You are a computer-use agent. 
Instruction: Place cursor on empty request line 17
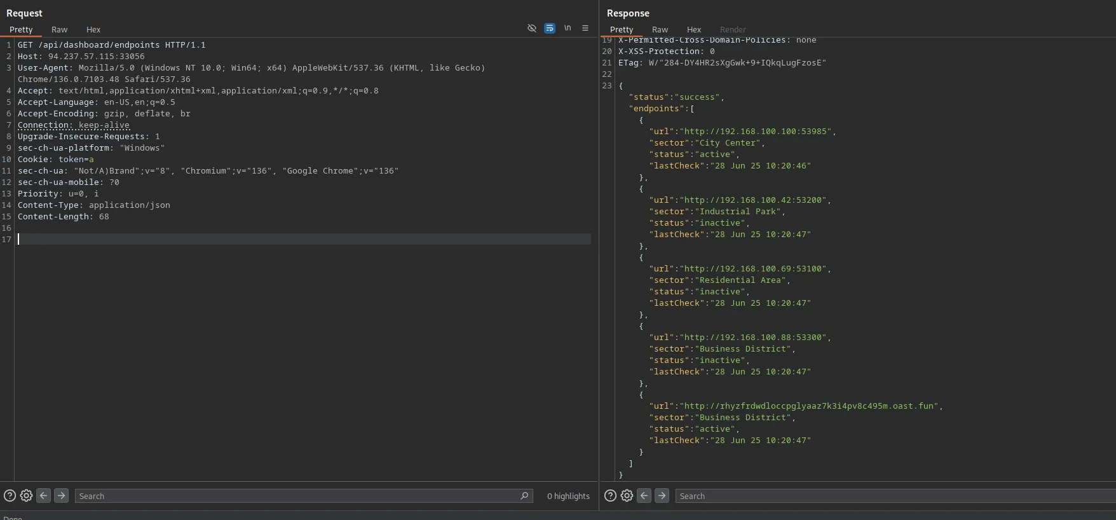pyautogui.click(x=304, y=239)
